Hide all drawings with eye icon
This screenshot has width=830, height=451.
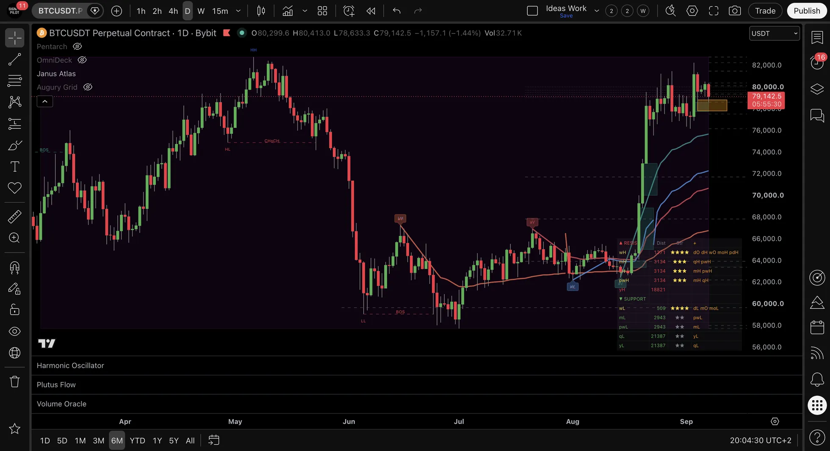point(15,331)
